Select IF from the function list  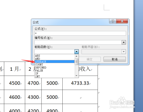pos(55,74)
